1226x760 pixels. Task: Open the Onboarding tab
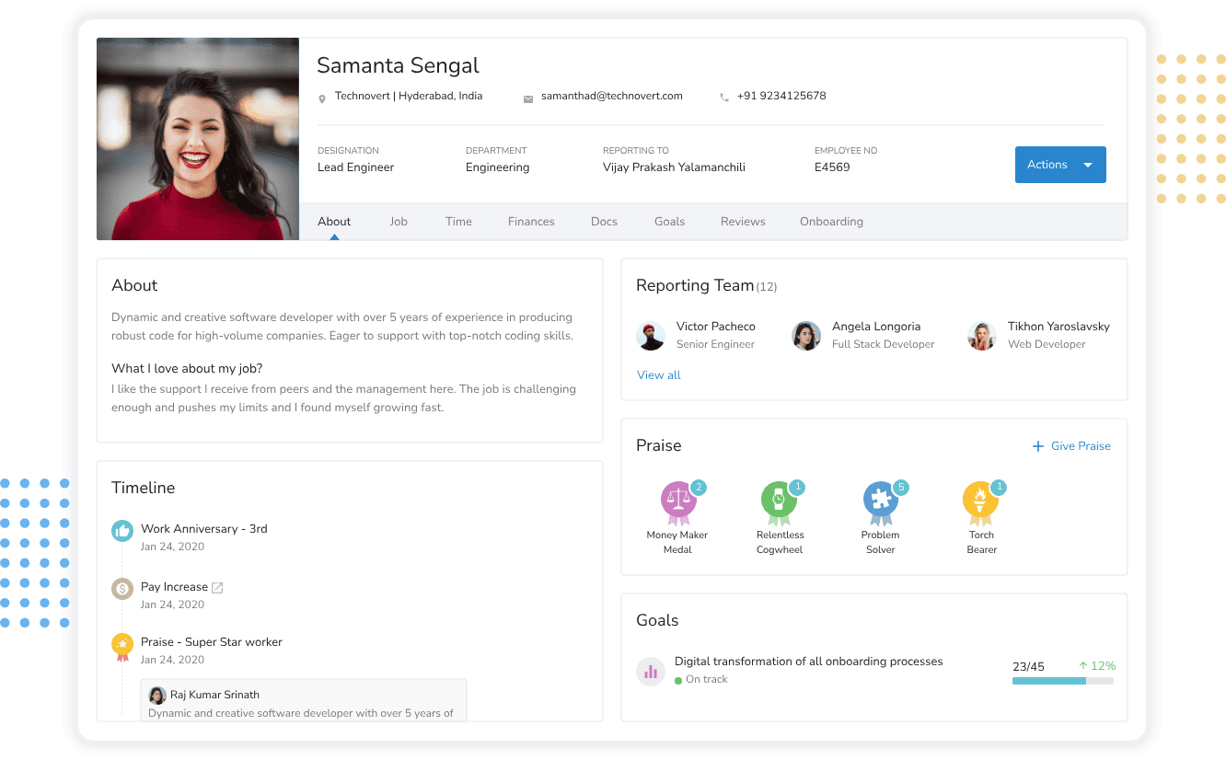coord(831,222)
